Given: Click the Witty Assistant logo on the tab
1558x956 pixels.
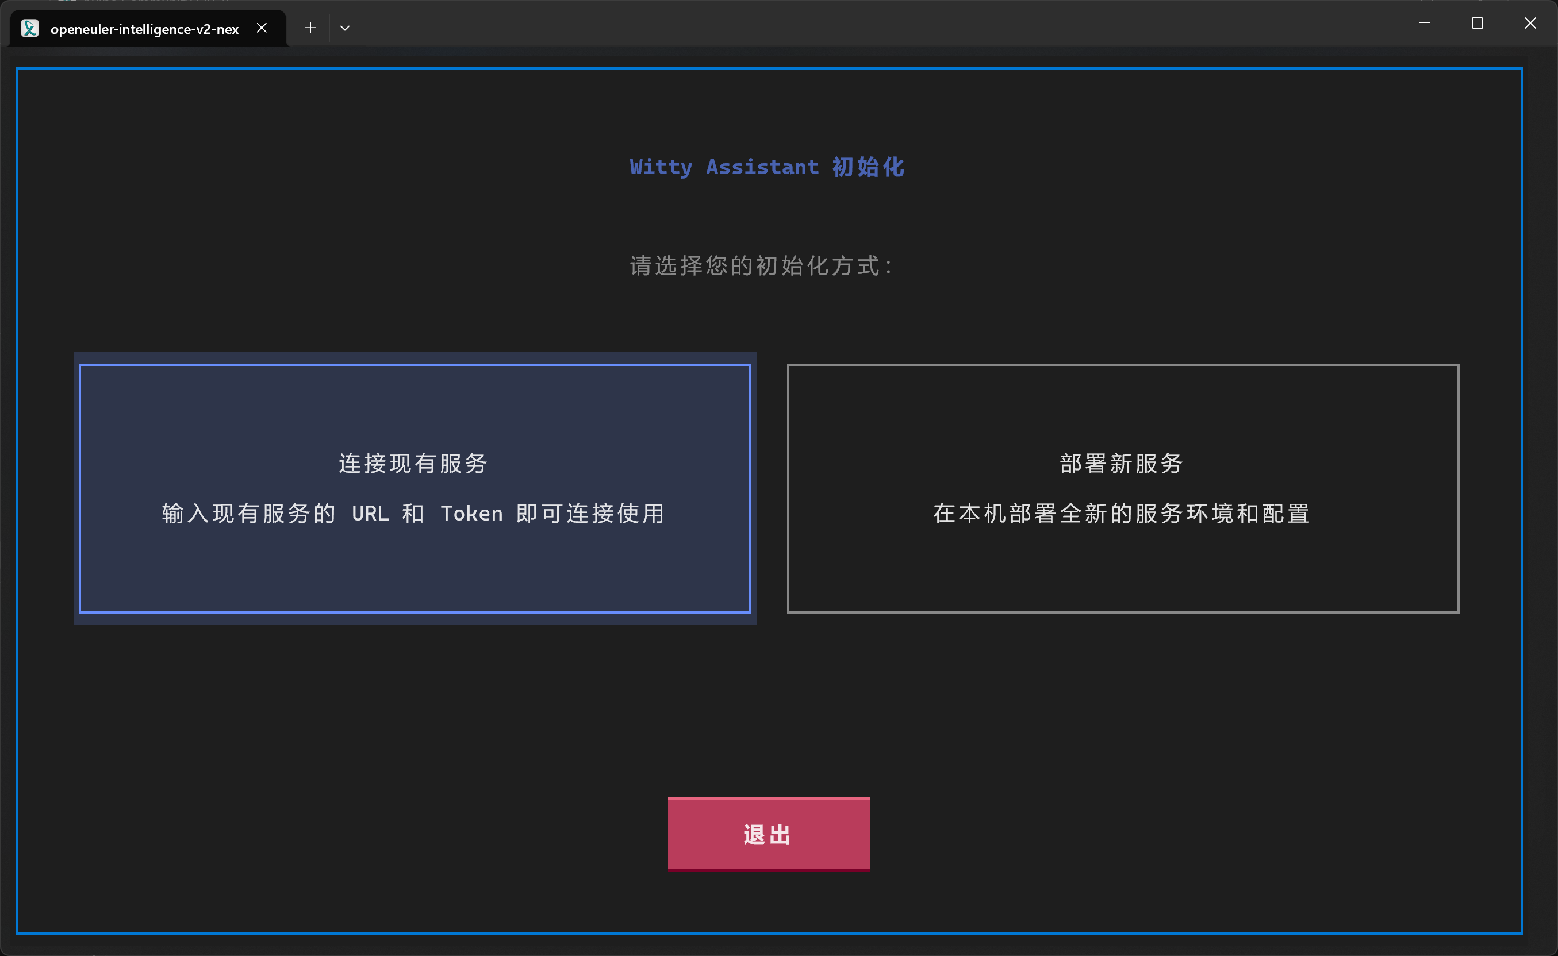Looking at the screenshot, I should (x=29, y=28).
